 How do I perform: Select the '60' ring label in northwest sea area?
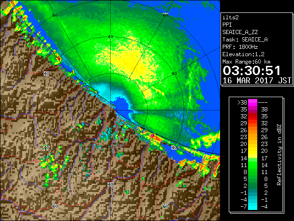pos(55,15)
